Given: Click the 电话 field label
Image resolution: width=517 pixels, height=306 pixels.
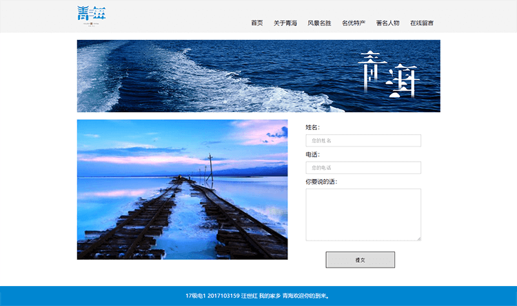Looking at the screenshot, I should pyautogui.click(x=313, y=155).
